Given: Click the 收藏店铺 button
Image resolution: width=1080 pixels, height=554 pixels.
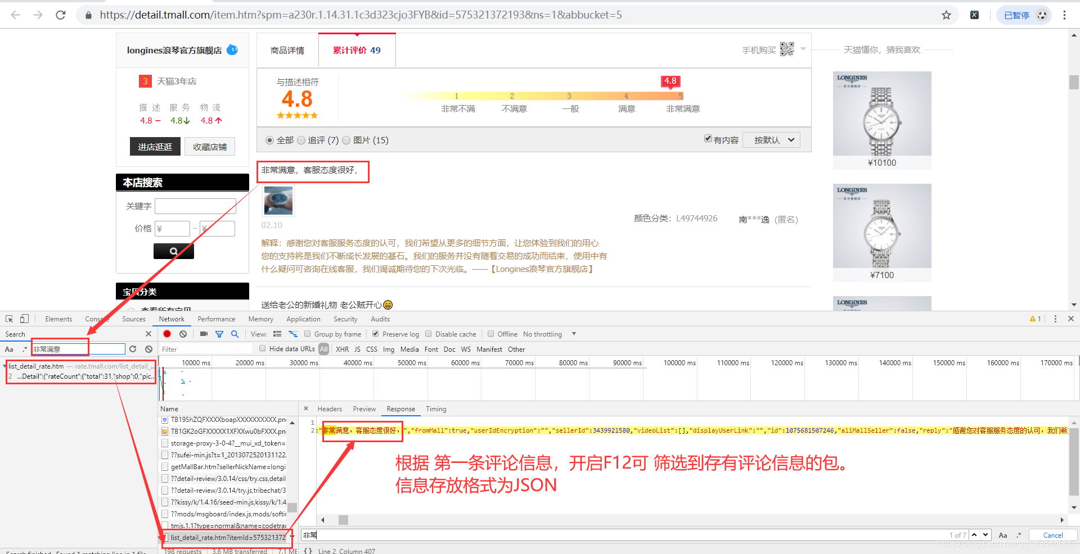Looking at the screenshot, I should 210,147.
